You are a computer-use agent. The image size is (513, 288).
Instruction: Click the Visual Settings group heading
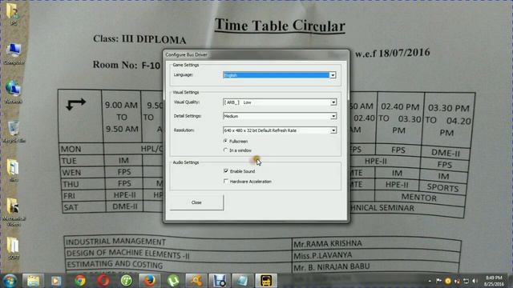pos(186,93)
